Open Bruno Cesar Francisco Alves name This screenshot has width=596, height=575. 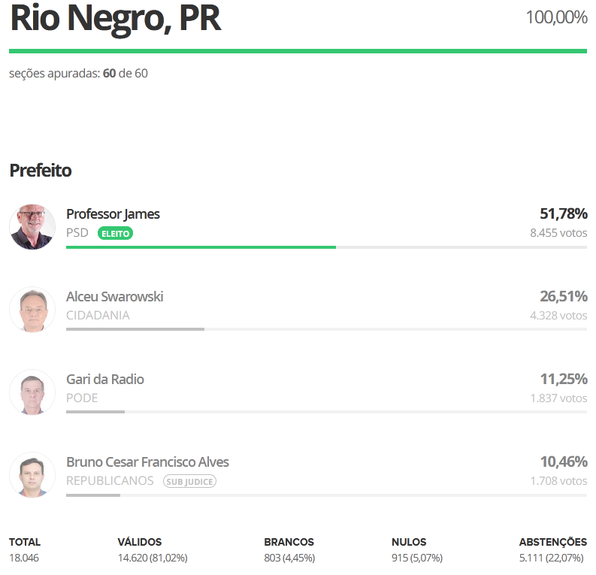(x=147, y=462)
